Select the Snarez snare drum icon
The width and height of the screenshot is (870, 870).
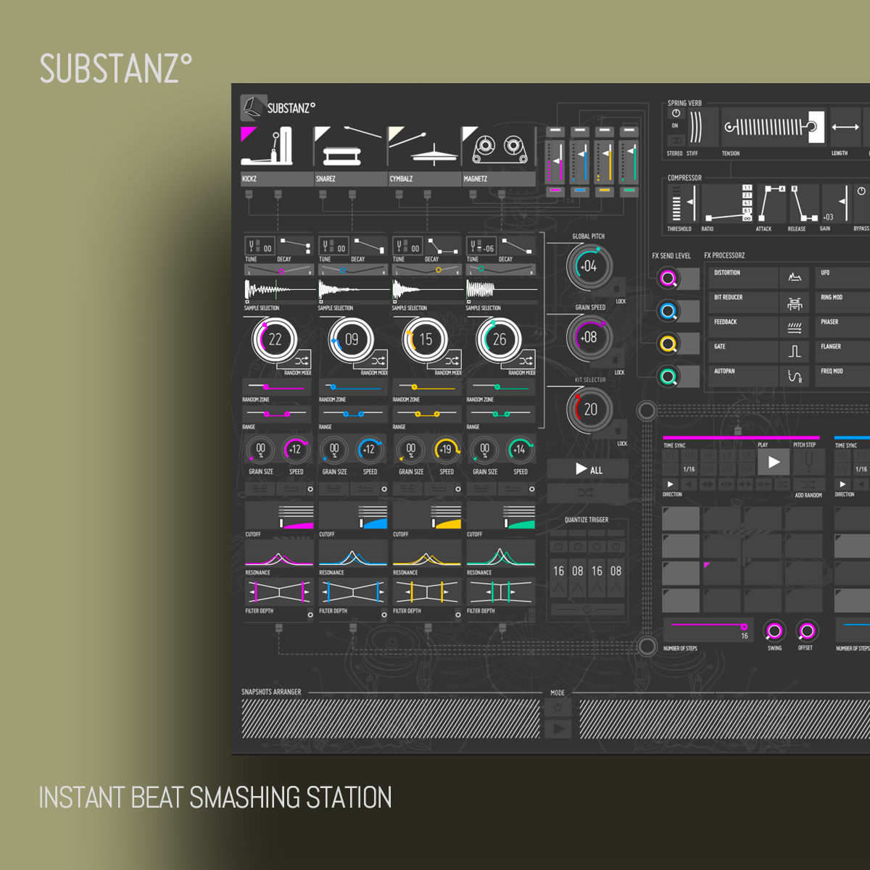pos(350,147)
